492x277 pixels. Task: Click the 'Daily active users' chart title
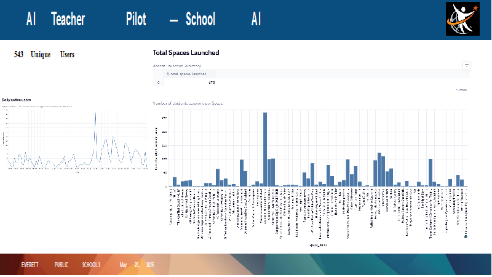[17, 100]
